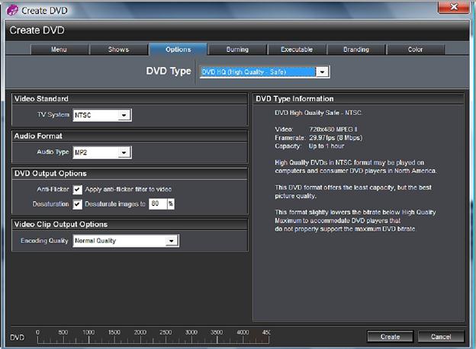Switch to the Menu tab
476x349 pixels.
tap(59, 50)
